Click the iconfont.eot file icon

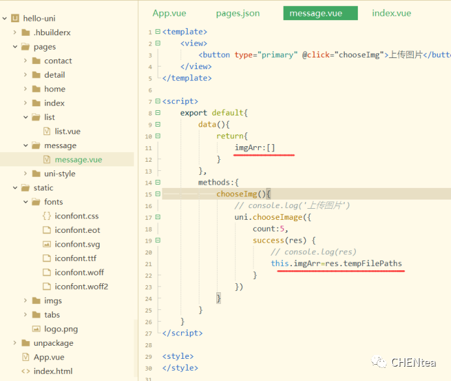(x=46, y=230)
